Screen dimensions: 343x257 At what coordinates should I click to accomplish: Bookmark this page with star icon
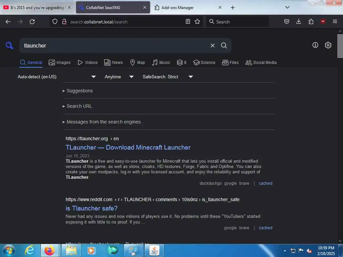[x=197, y=21]
